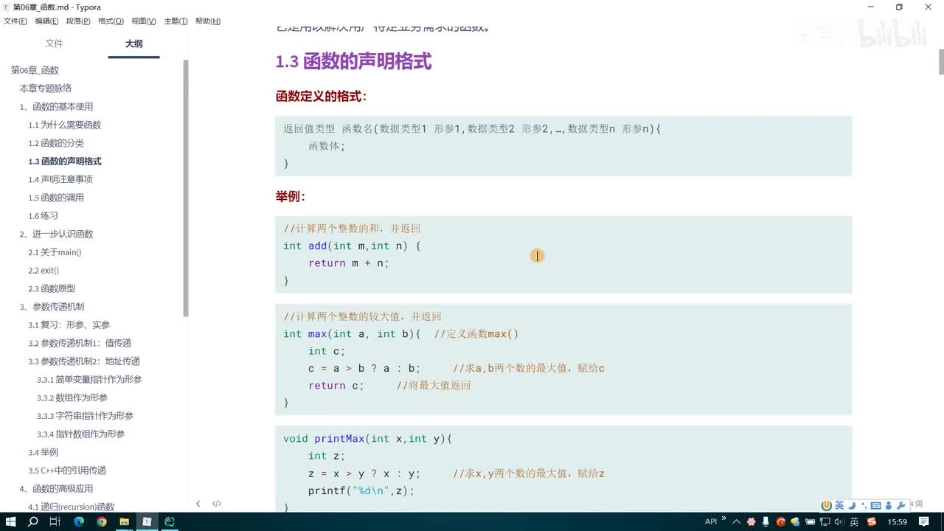Viewport: 944px width, 531px height.
Task: Switch sidebar to 大纲 tab
Action: pyautogui.click(x=133, y=44)
